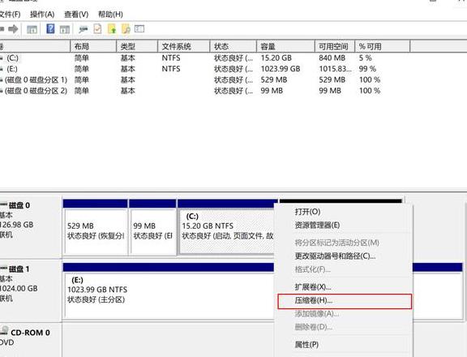
Task: Toggle the Show/Hide Console Tree toolbar icon
Action: coord(32,29)
